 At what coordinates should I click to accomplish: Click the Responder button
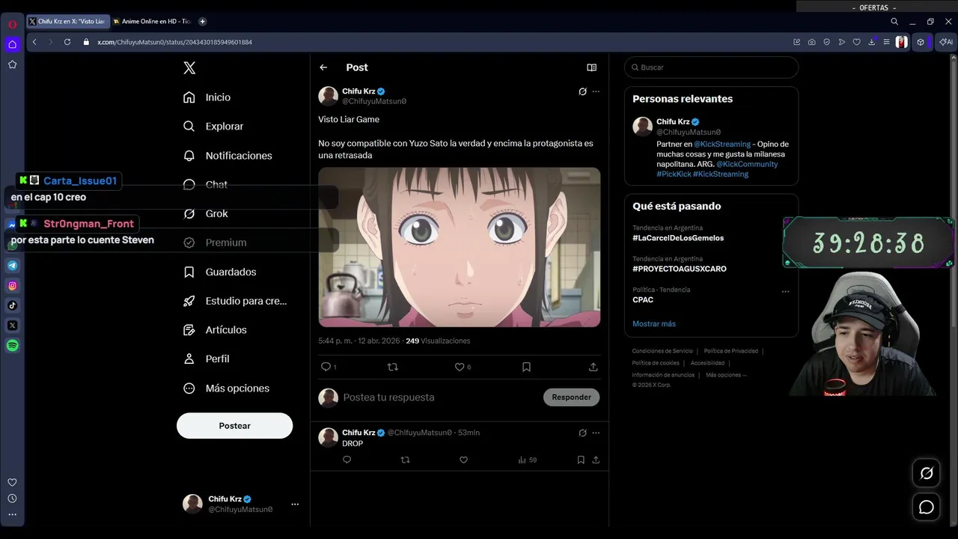[x=571, y=397]
